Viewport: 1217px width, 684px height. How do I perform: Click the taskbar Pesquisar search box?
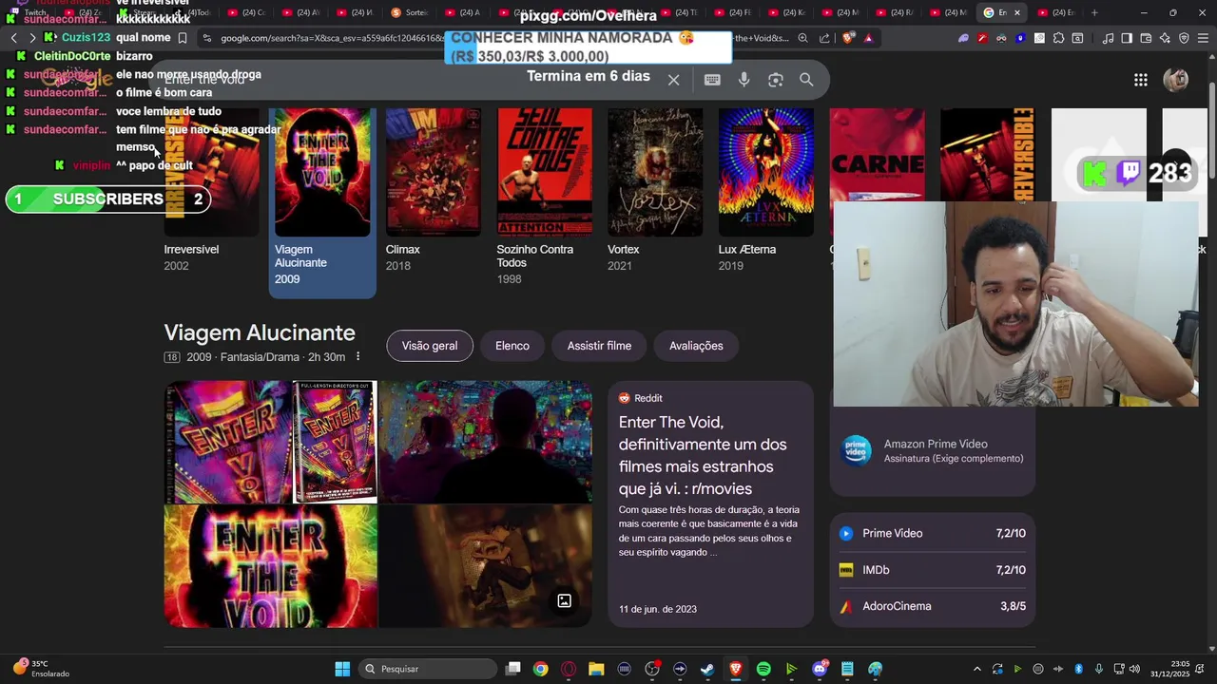428,669
